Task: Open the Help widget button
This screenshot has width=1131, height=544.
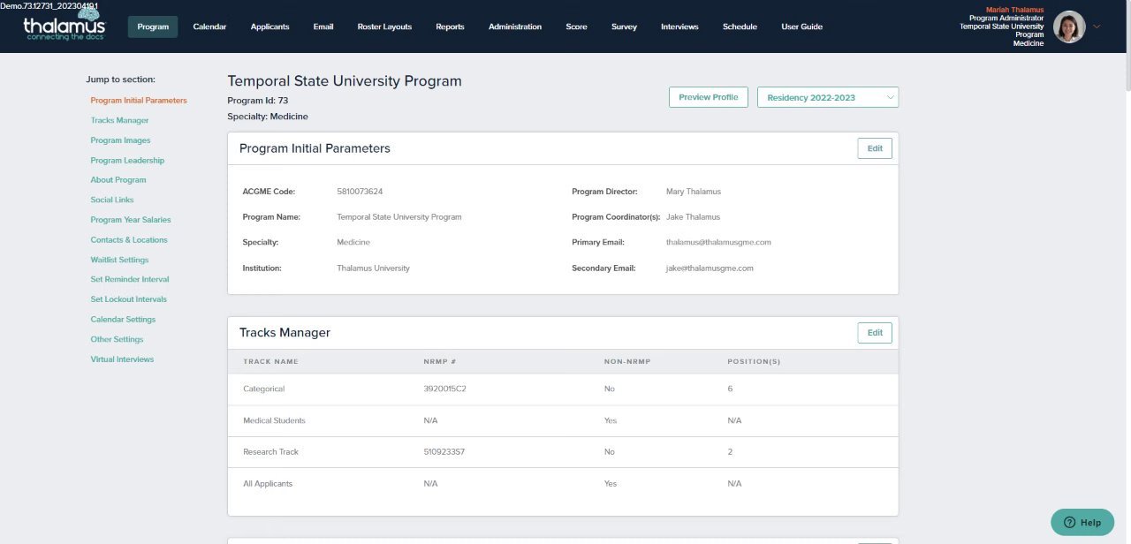Action: click(x=1082, y=522)
